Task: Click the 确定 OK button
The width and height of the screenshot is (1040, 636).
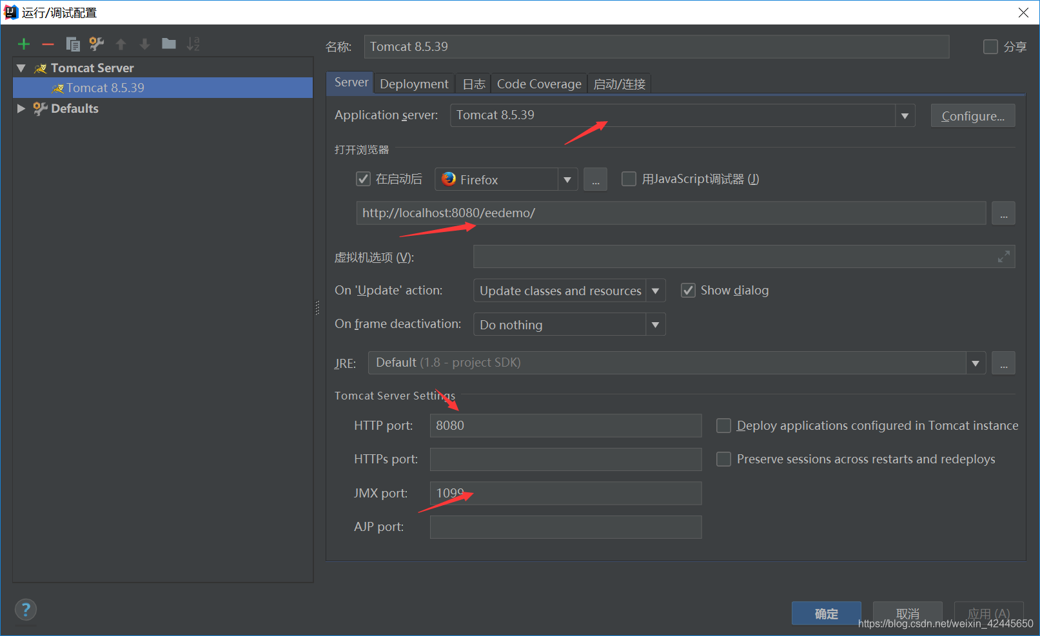Action: point(827,613)
